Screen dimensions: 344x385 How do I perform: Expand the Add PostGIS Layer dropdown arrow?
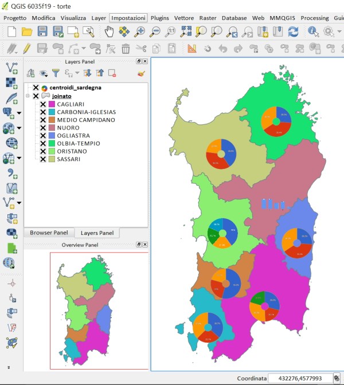tap(19, 112)
